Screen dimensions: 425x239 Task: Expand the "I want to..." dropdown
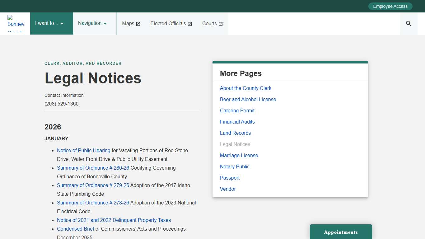[x=51, y=23]
